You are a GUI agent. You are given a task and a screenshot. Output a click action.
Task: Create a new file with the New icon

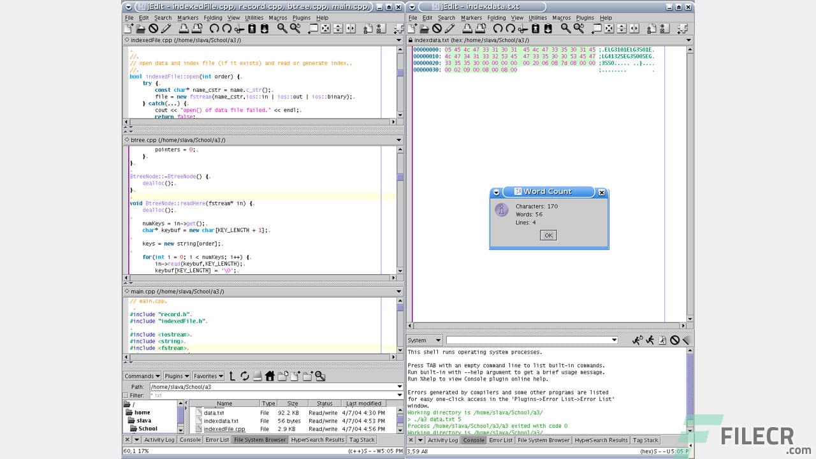[x=127, y=28]
